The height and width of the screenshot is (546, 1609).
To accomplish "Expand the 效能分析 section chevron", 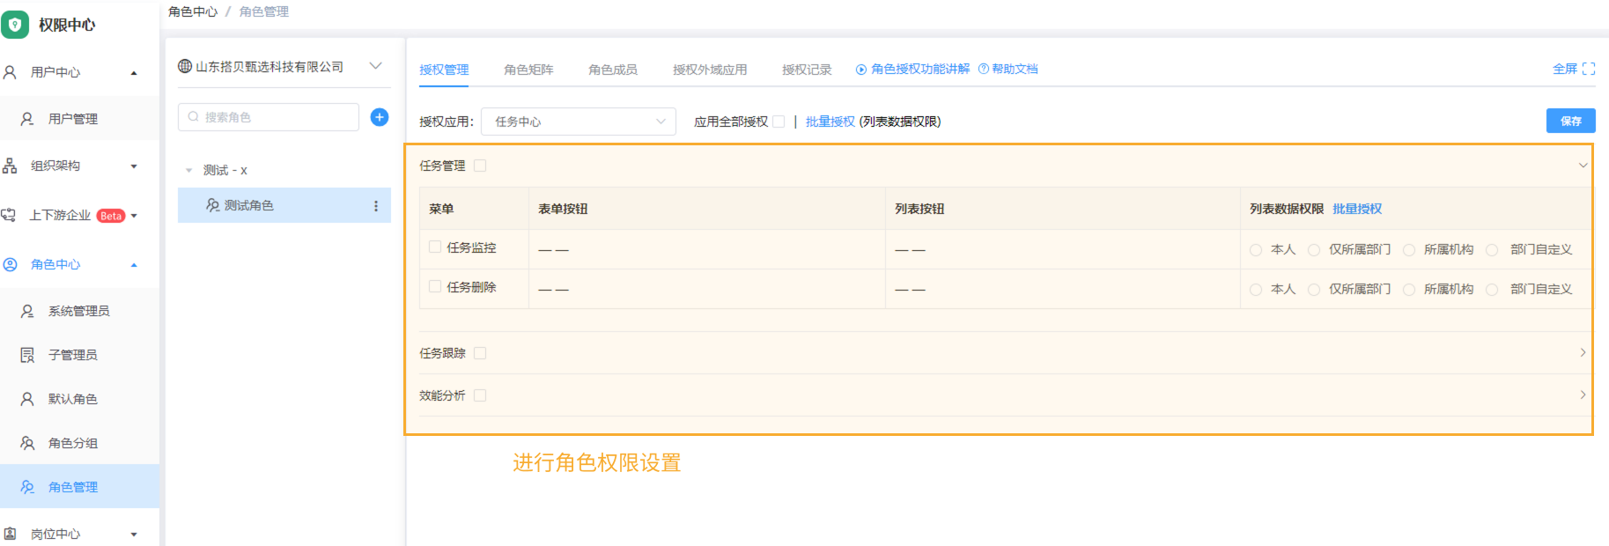I will click(x=1583, y=395).
